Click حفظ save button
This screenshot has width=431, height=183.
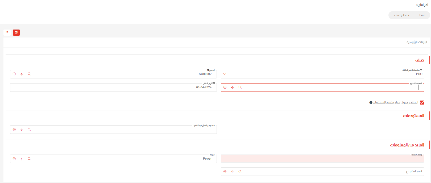(x=422, y=15)
